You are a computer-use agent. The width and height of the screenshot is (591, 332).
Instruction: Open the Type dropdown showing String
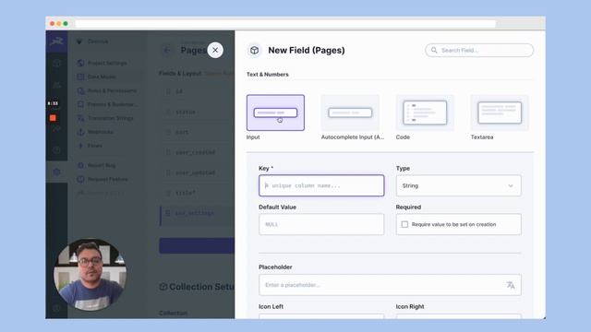click(x=458, y=185)
